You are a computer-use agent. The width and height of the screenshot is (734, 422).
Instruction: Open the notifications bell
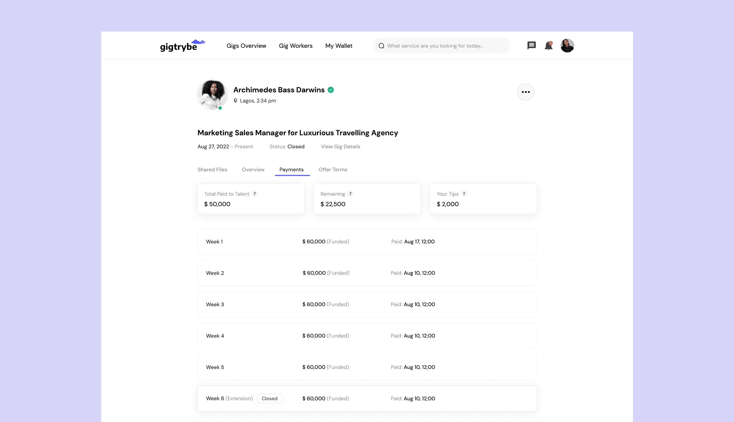click(x=548, y=46)
